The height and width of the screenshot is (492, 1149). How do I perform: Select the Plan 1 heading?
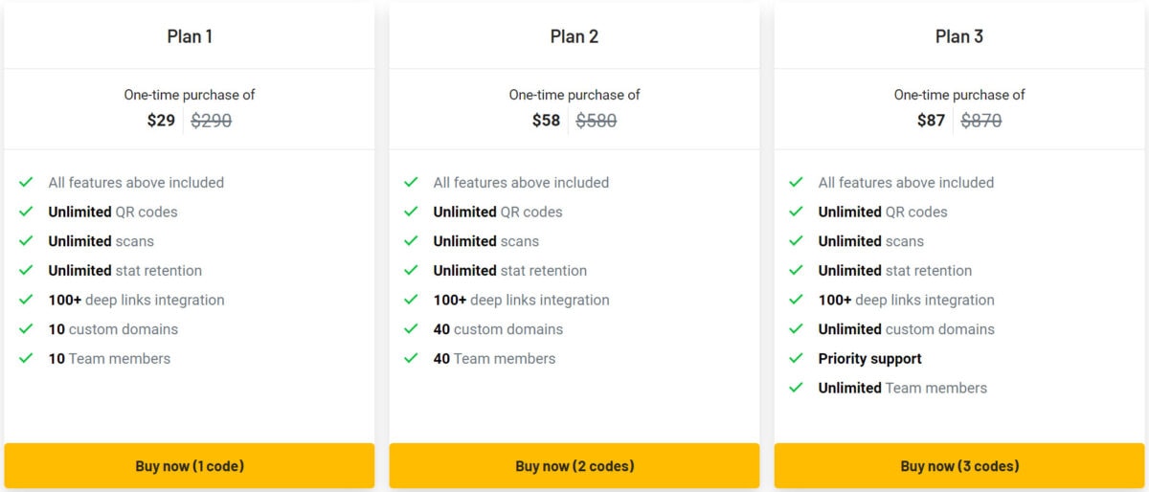tap(190, 36)
